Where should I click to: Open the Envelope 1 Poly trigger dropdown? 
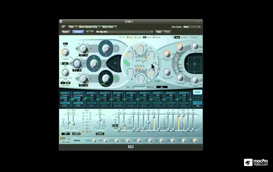(x=115, y=126)
